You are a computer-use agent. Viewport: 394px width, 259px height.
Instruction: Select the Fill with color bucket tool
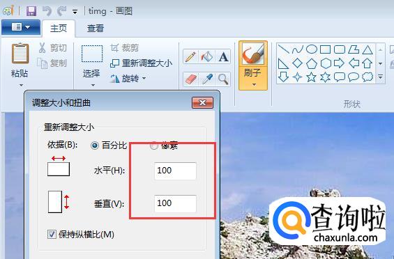[x=207, y=56]
